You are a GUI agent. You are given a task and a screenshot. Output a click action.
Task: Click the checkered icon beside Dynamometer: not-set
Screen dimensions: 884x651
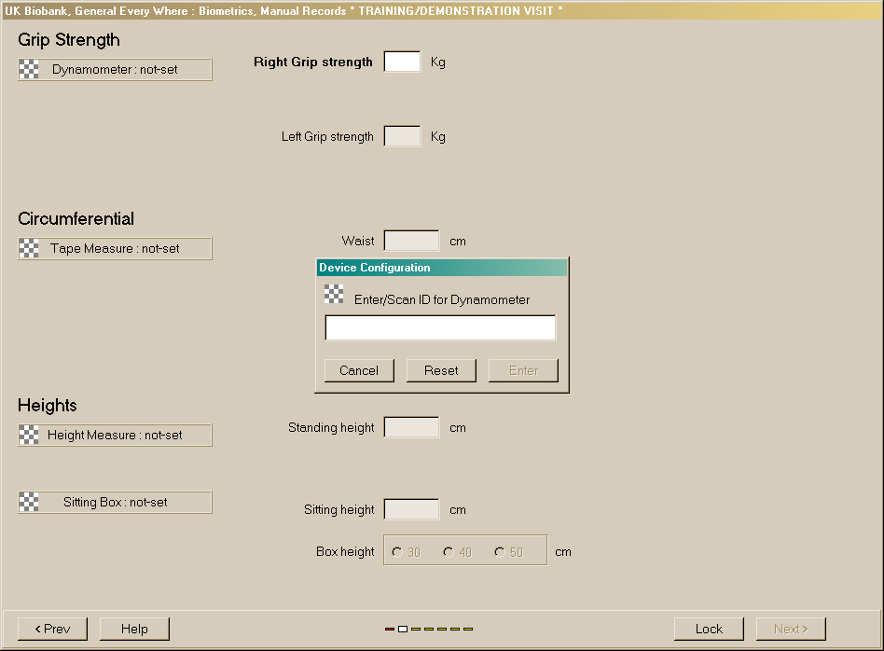point(30,69)
